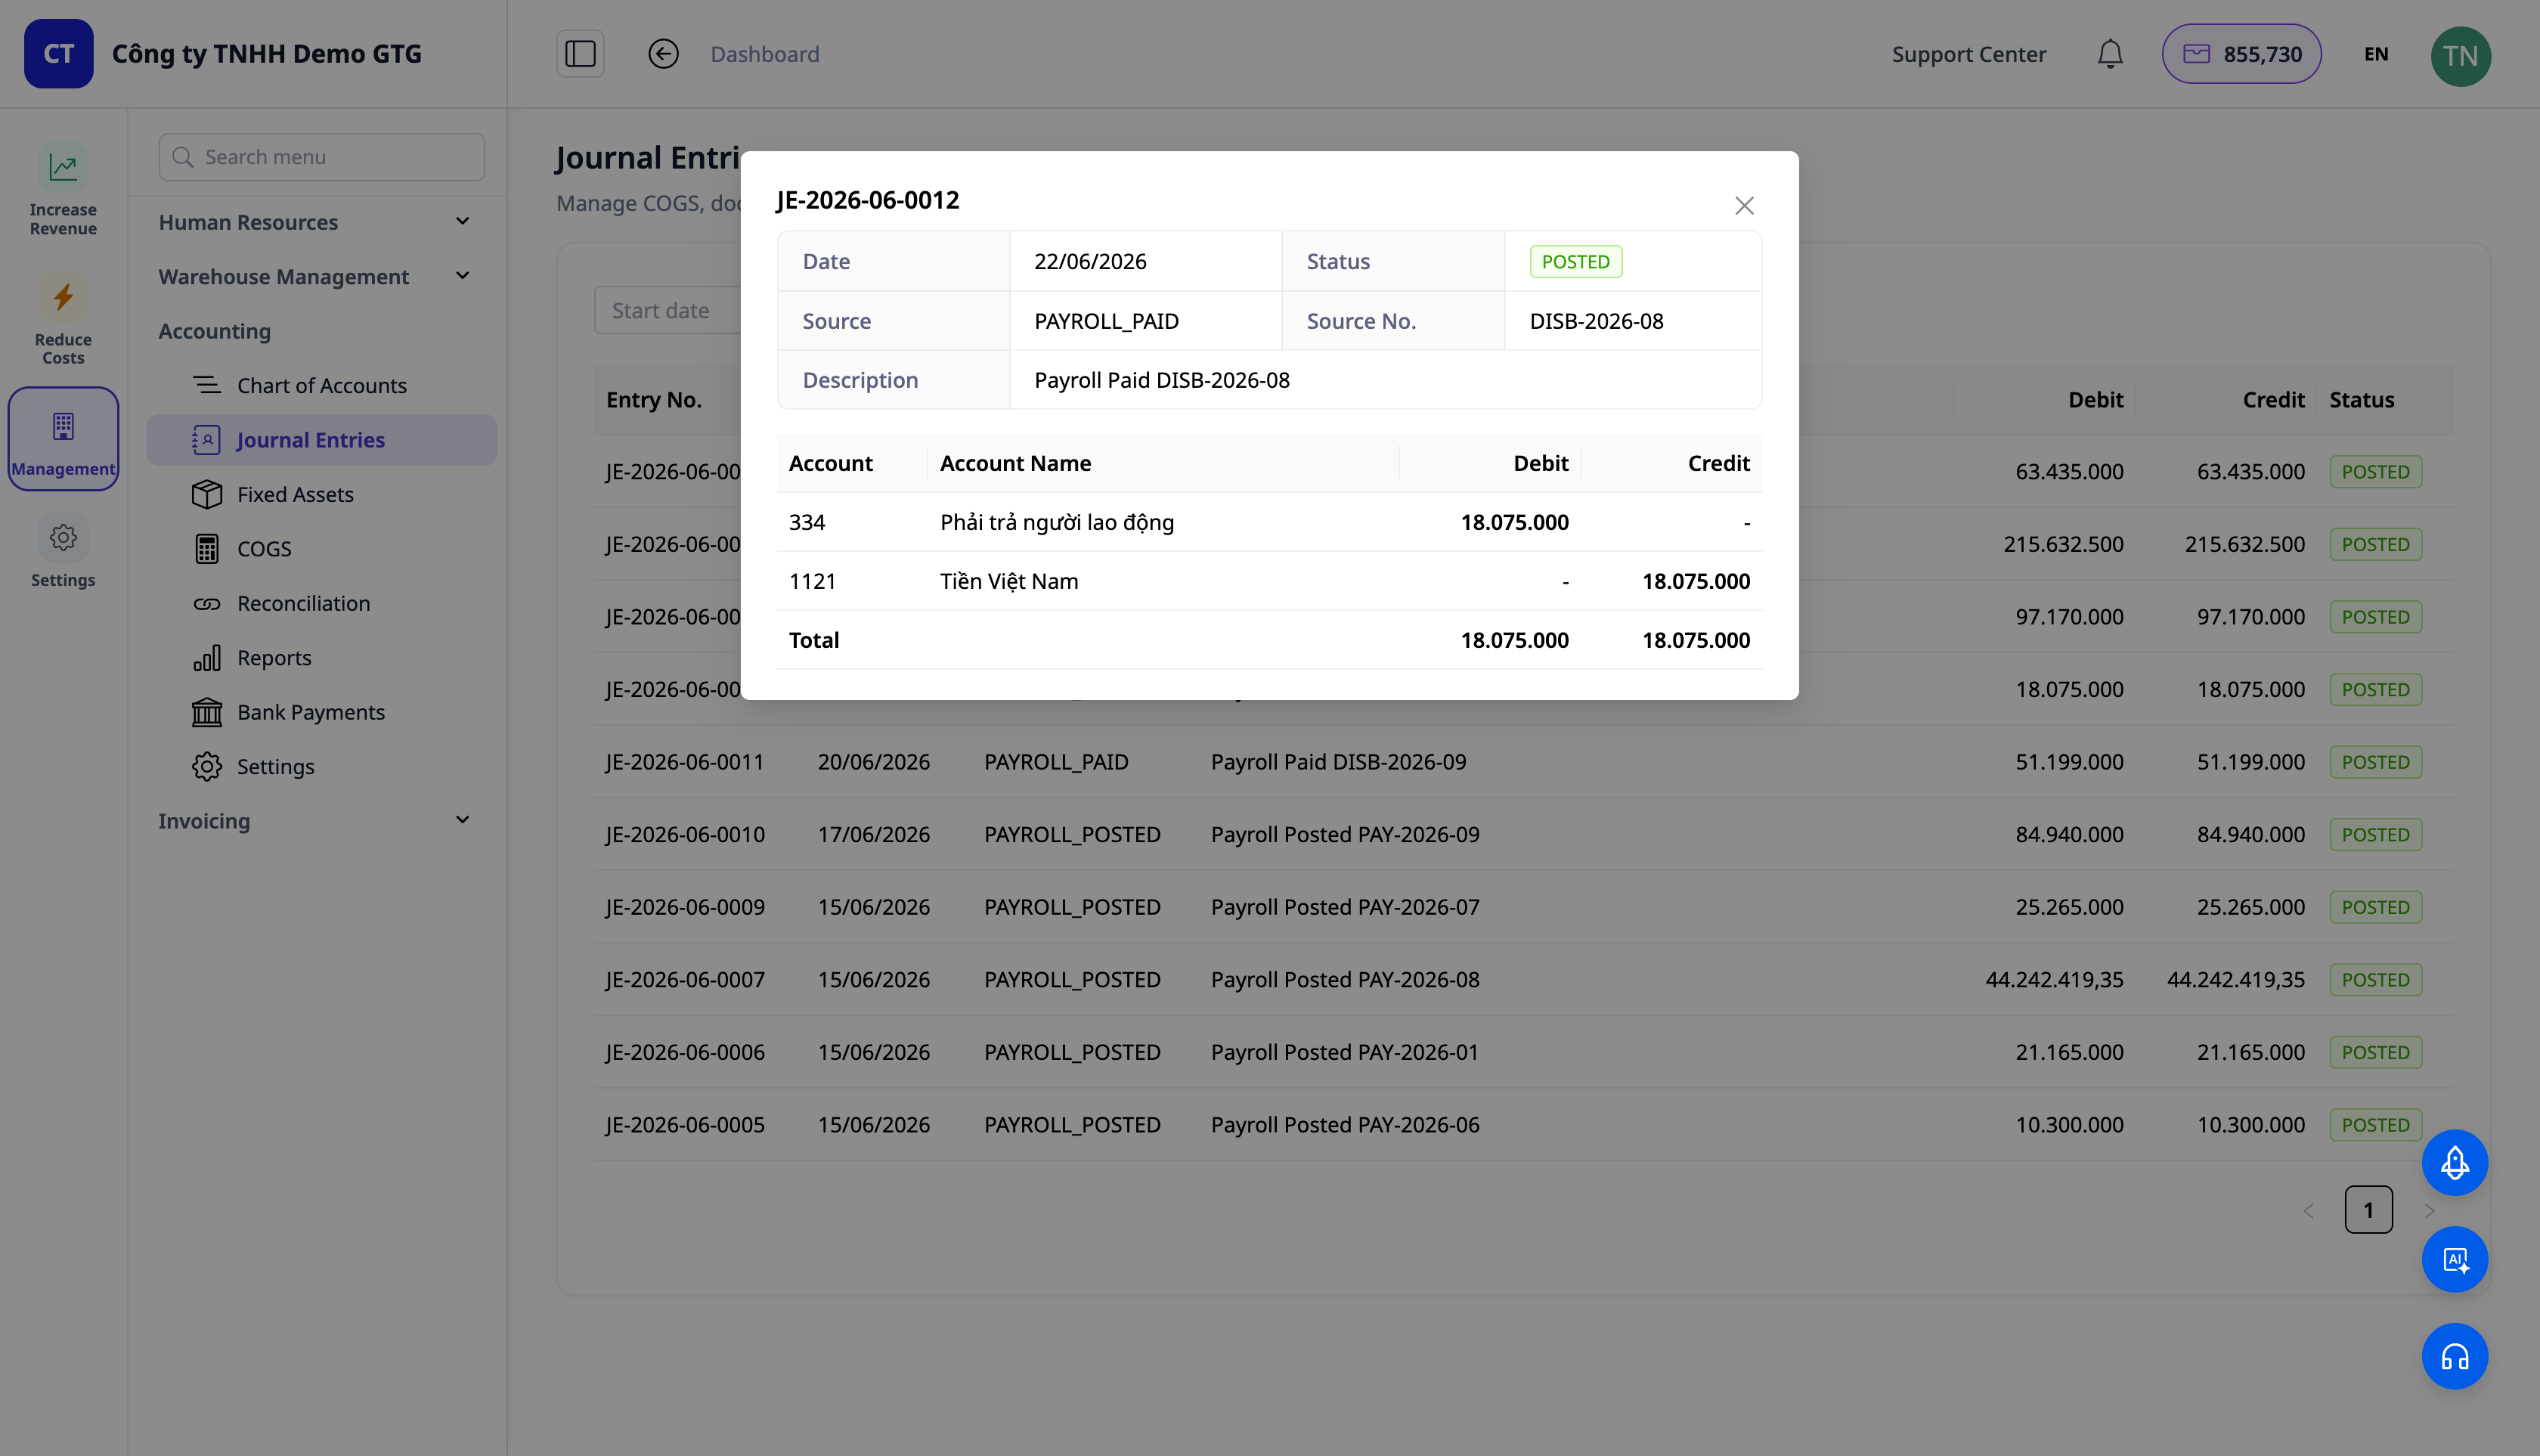Open entry JE-2026-06-0010 row

[1523, 834]
